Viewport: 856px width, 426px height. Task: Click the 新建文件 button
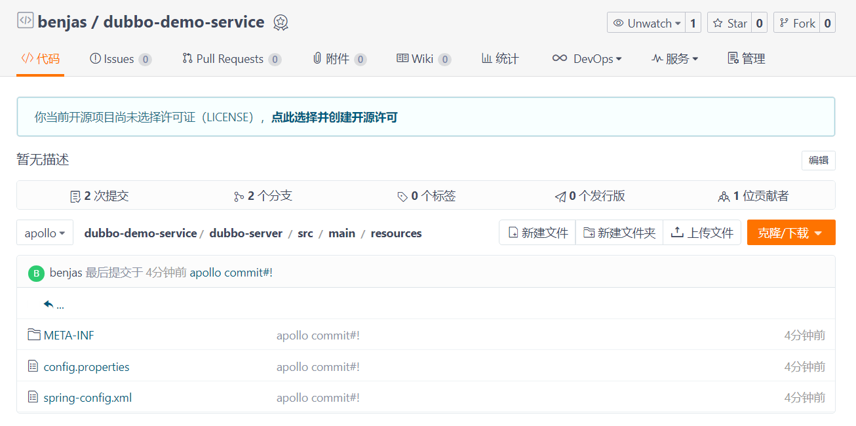[x=537, y=233]
